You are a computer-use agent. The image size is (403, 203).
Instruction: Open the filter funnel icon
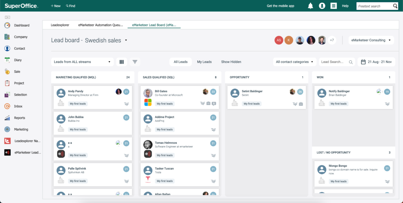(x=135, y=62)
